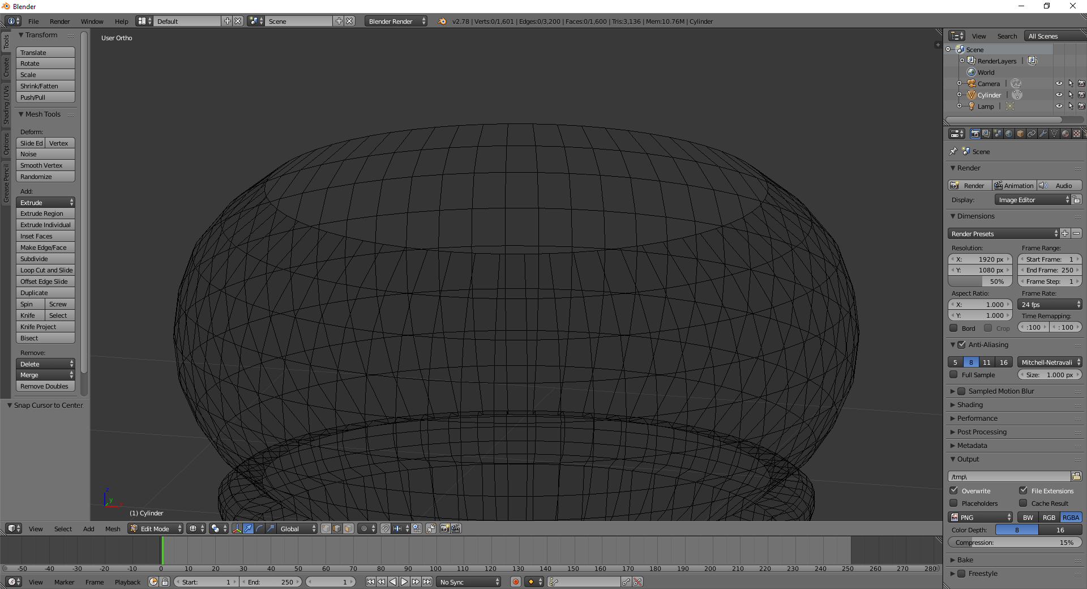The width and height of the screenshot is (1087, 589).
Task: Click the OpenGL render image camera icon
Action: pyautogui.click(x=445, y=528)
